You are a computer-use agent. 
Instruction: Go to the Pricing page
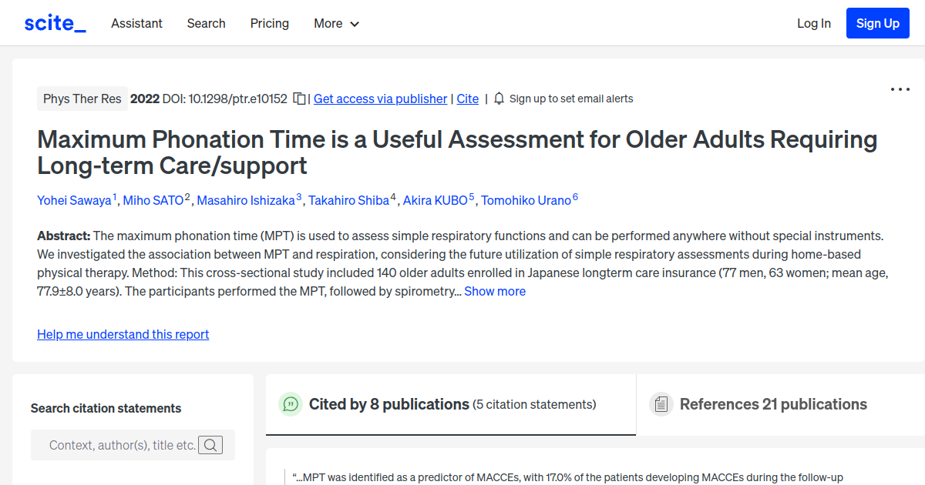pyautogui.click(x=269, y=23)
